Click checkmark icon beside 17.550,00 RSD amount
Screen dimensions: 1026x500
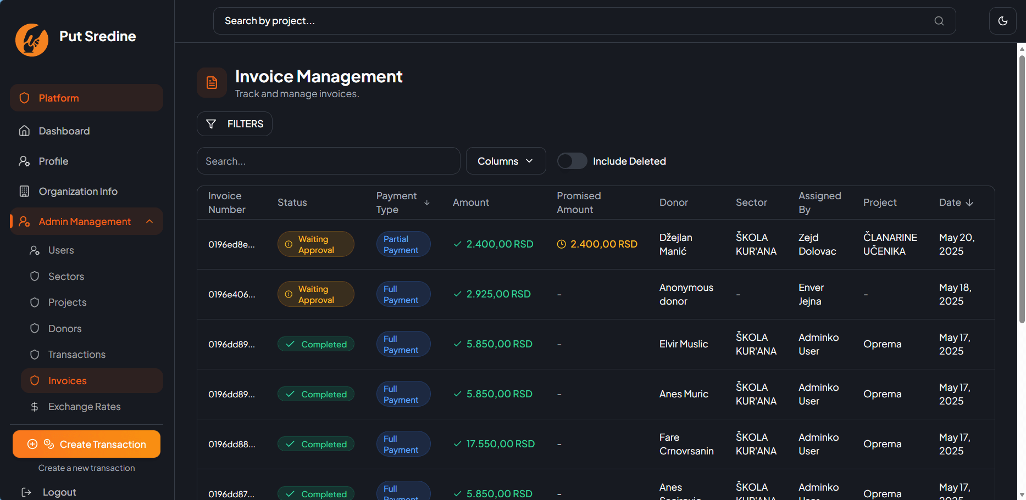457,444
